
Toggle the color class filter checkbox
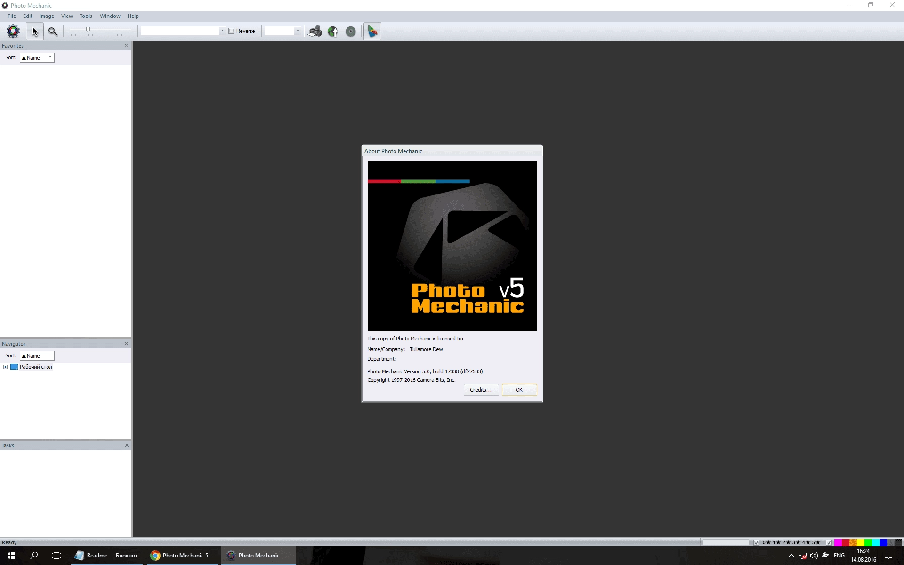pos(829,542)
